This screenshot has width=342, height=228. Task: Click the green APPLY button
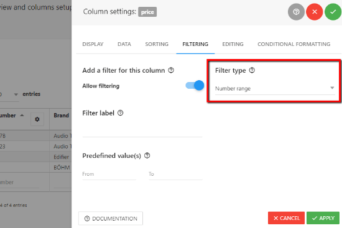tap(323, 218)
